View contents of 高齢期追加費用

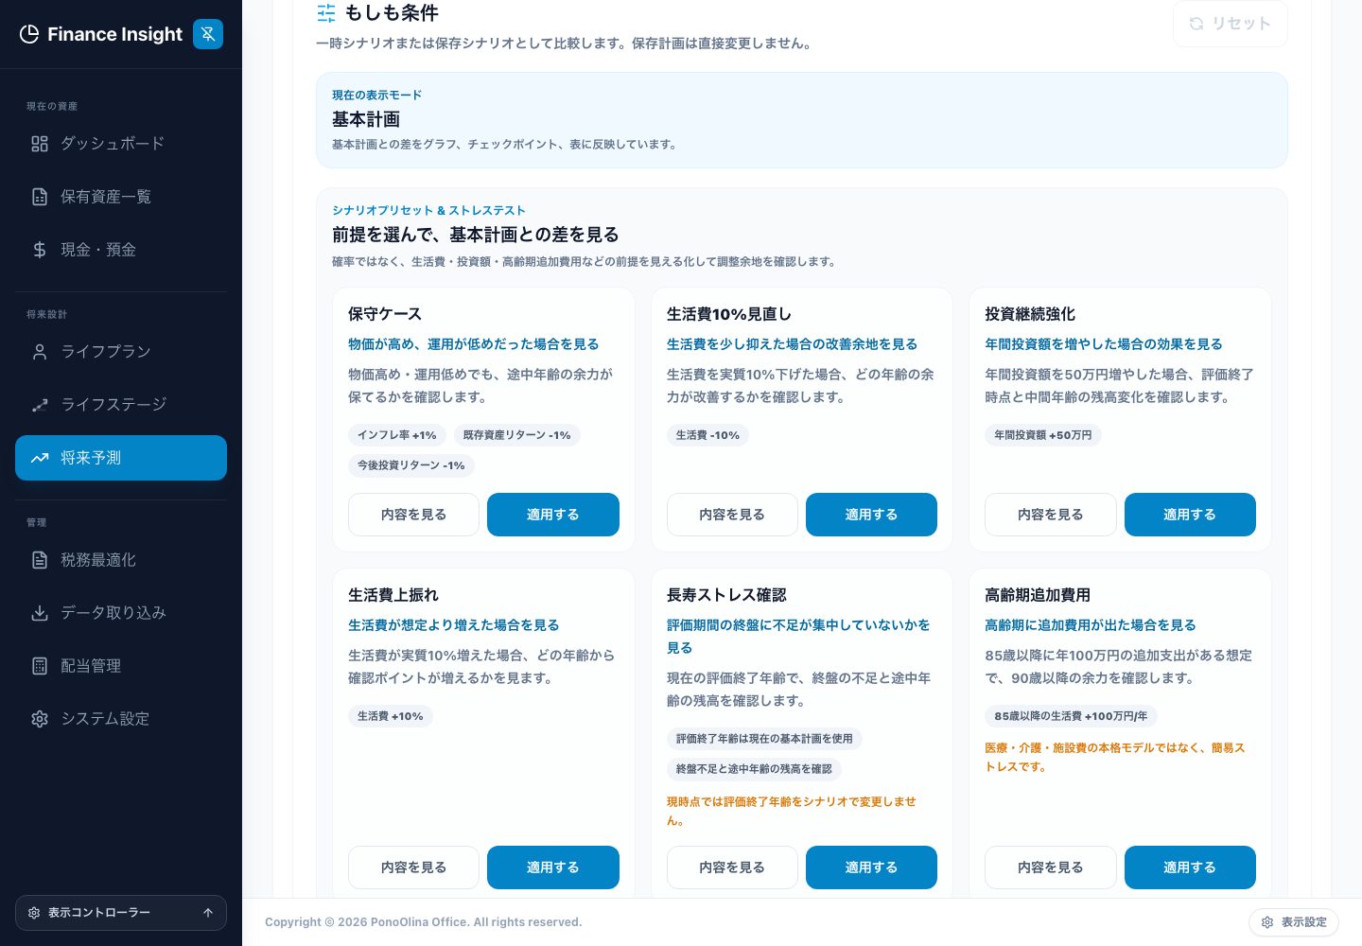pyautogui.click(x=1051, y=867)
